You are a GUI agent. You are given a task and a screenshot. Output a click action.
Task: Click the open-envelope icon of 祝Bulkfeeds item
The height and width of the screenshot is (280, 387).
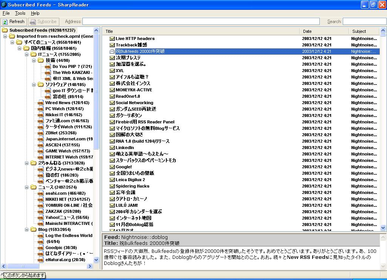[x=112, y=52]
